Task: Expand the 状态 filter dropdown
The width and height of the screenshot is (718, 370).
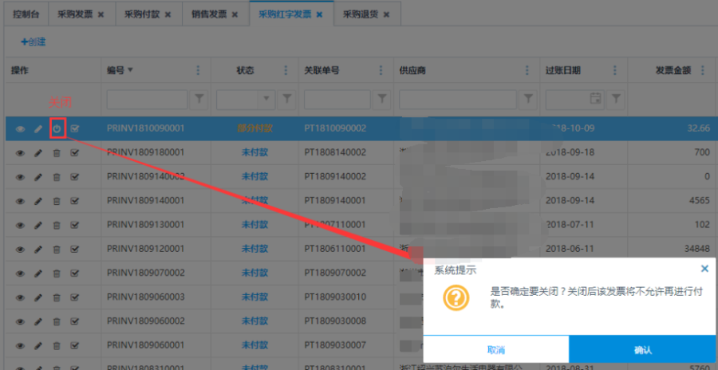Action: [x=266, y=99]
